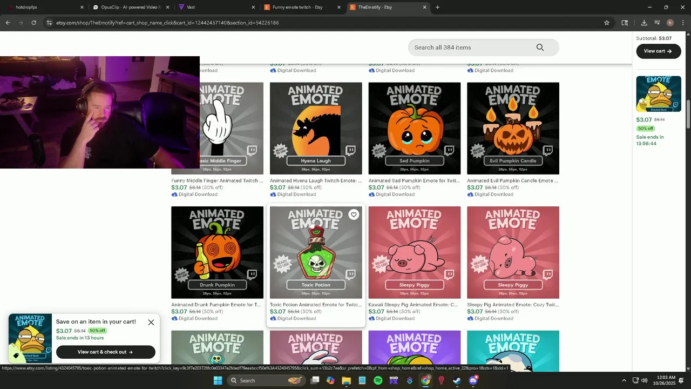Viewport: 691px width, 389px height.
Task: Open Animated Evil Pumpkin Candle Emote title
Action: 513,180
